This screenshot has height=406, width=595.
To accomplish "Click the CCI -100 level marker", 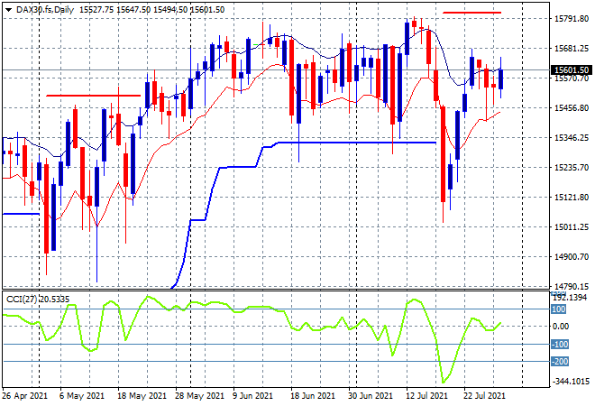I will (560, 344).
